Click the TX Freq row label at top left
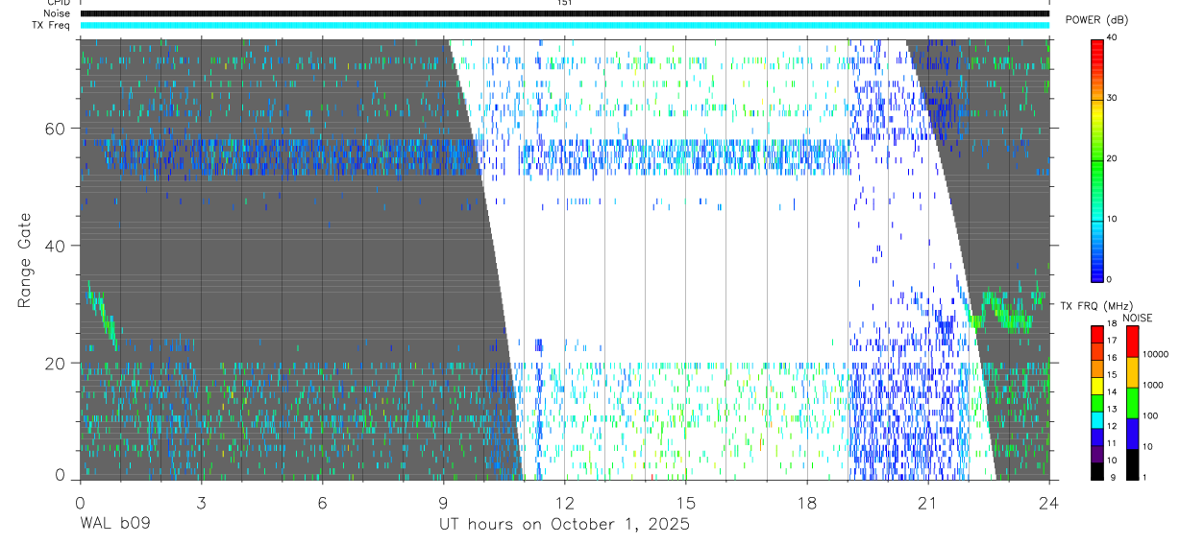1180x544 pixels. (53, 24)
